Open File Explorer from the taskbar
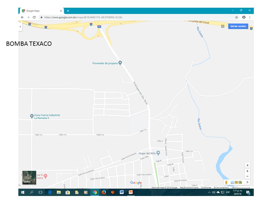 [59, 192]
